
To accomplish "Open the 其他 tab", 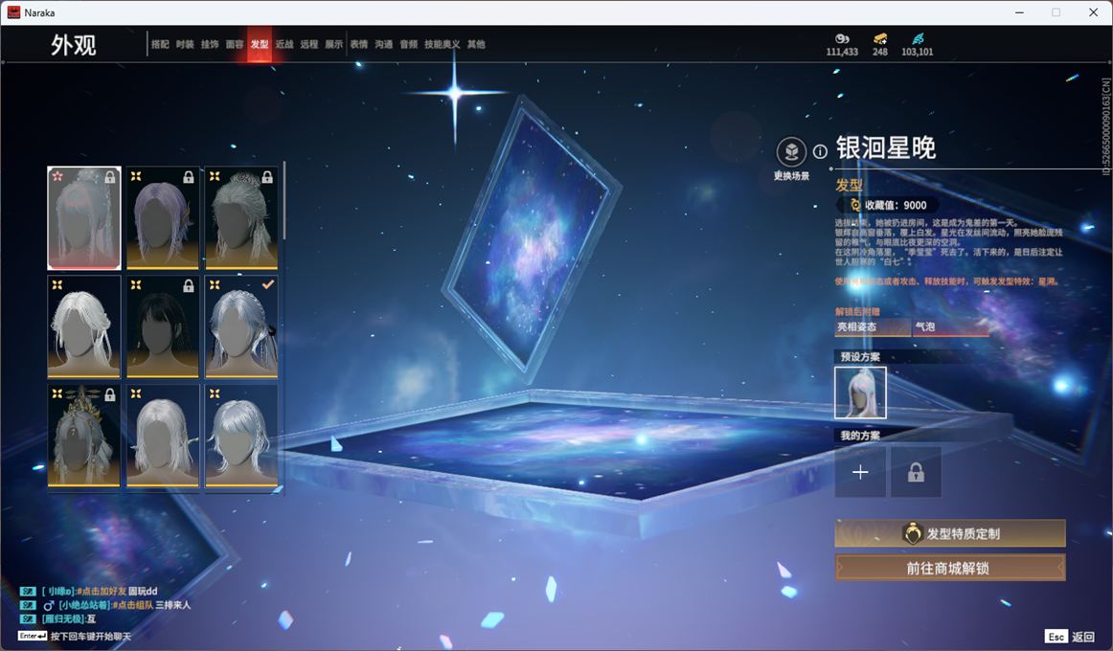I will (x=476, y=44).
